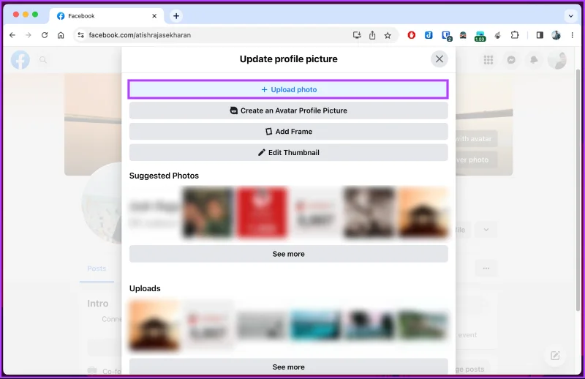Viewport: 585px width, 379px height.
Task: Click the page vertical scrollbar
Action: 578,190
